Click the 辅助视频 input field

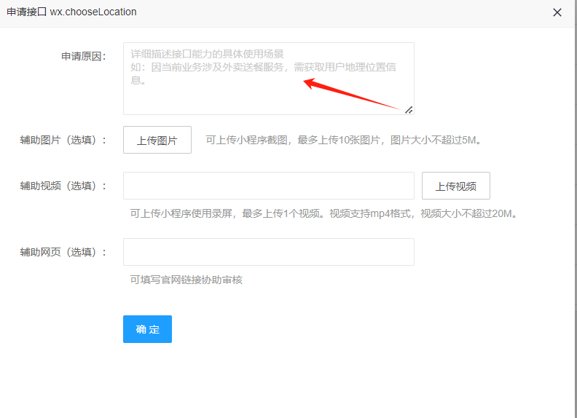(268, 186)
